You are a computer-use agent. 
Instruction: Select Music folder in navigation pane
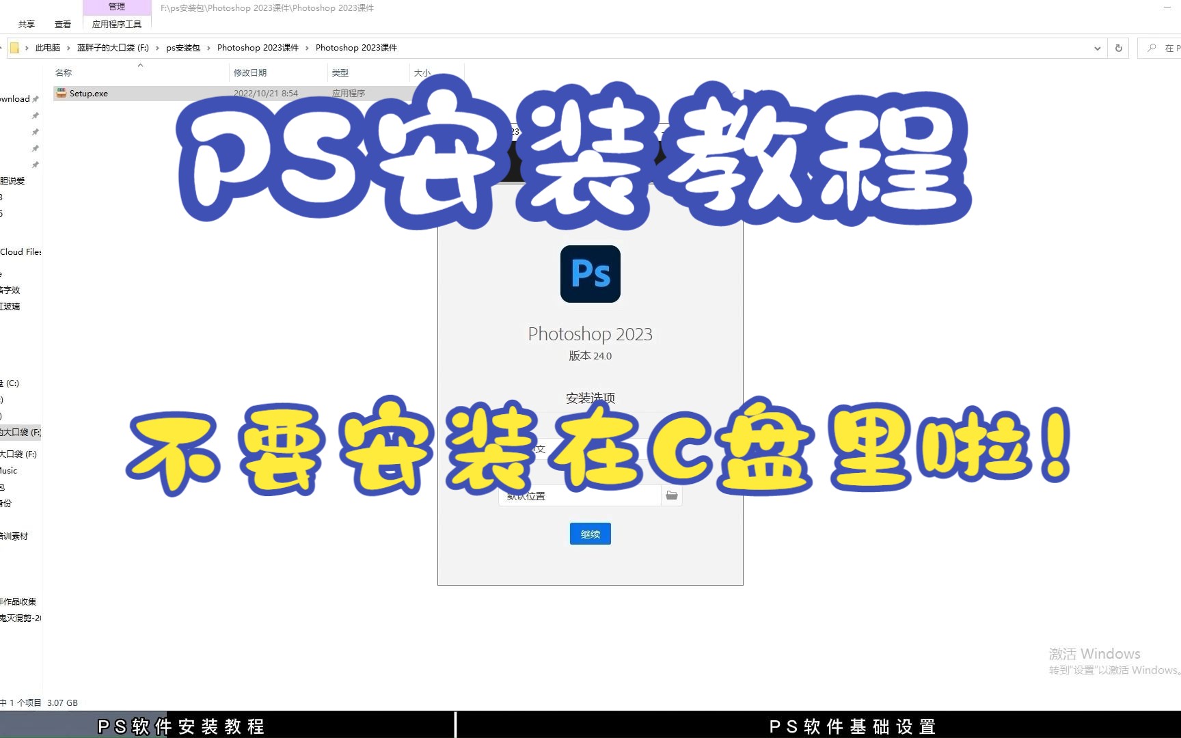pos(9,471)
